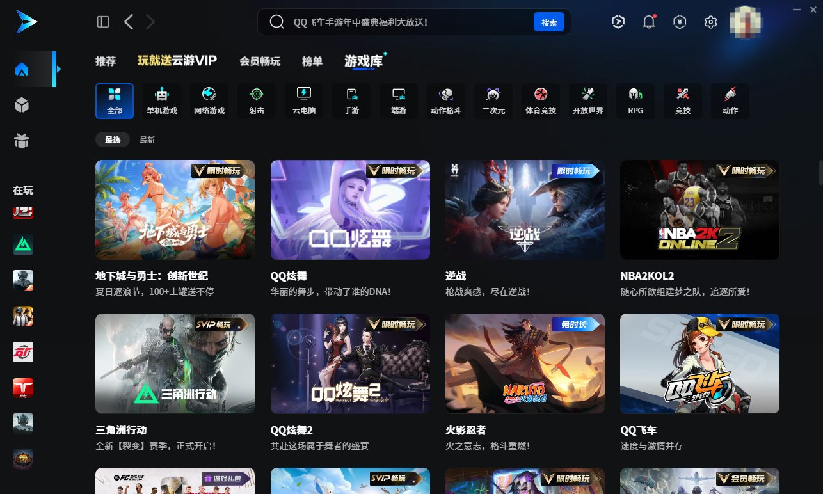
Task: Open the notifications bell
Action: point(649,22)
